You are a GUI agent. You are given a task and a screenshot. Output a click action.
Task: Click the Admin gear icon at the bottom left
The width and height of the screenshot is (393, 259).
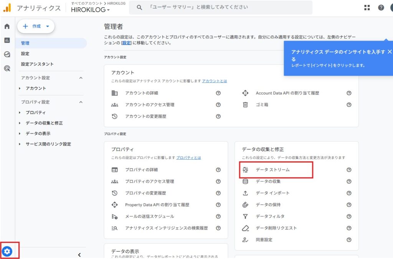7,251
